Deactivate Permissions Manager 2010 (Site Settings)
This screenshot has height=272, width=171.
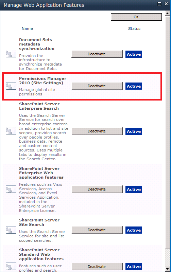pyautogui.click(x=97, y=86)
